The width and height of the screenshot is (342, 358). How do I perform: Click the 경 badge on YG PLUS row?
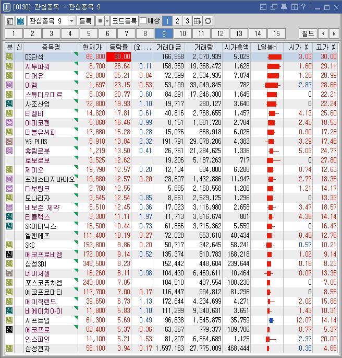point(9,141)
